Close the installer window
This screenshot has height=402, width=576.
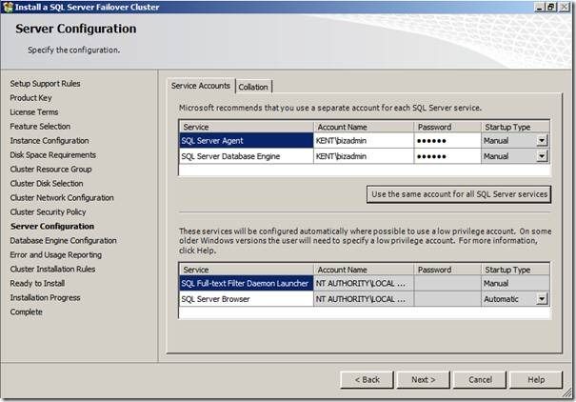(565, 7)
